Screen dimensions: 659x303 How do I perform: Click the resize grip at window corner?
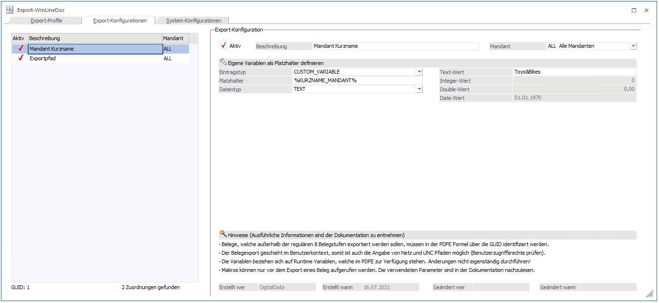pos(649,293)
